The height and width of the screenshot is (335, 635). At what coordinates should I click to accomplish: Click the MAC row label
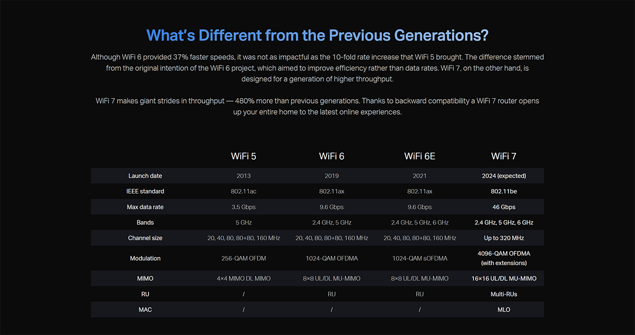coord(145,310)
